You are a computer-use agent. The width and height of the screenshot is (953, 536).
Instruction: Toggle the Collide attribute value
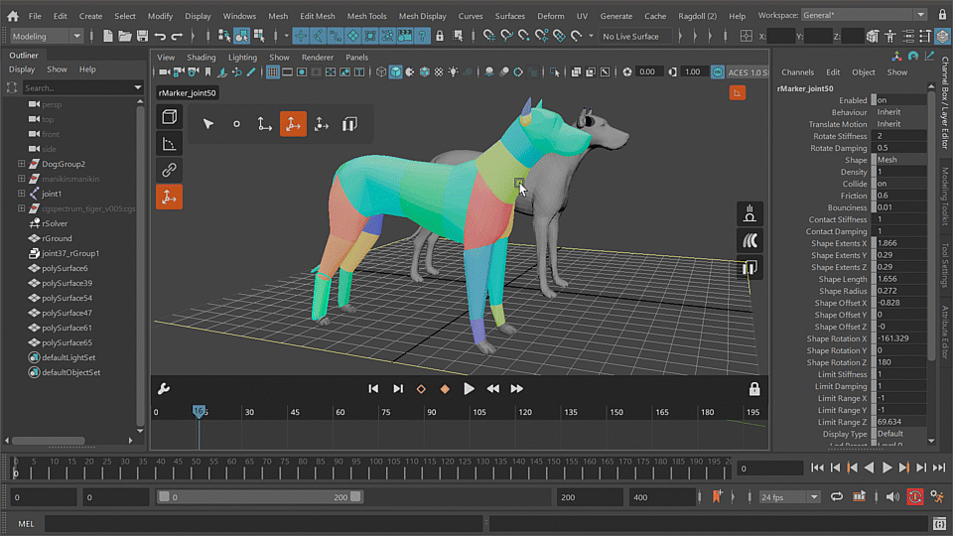point(901,184)
